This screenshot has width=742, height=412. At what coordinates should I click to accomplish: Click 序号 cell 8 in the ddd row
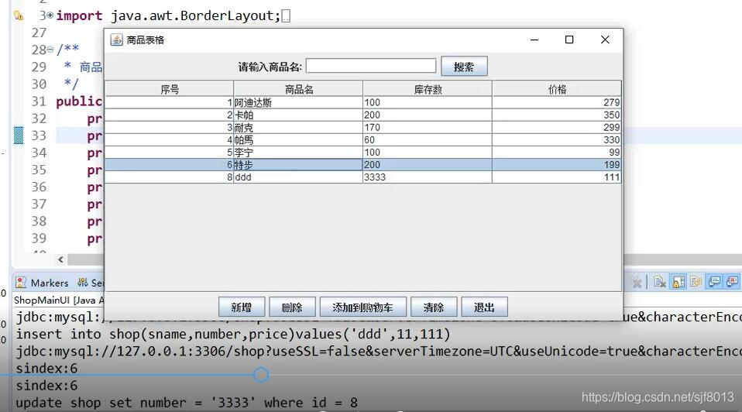(169, 177)
